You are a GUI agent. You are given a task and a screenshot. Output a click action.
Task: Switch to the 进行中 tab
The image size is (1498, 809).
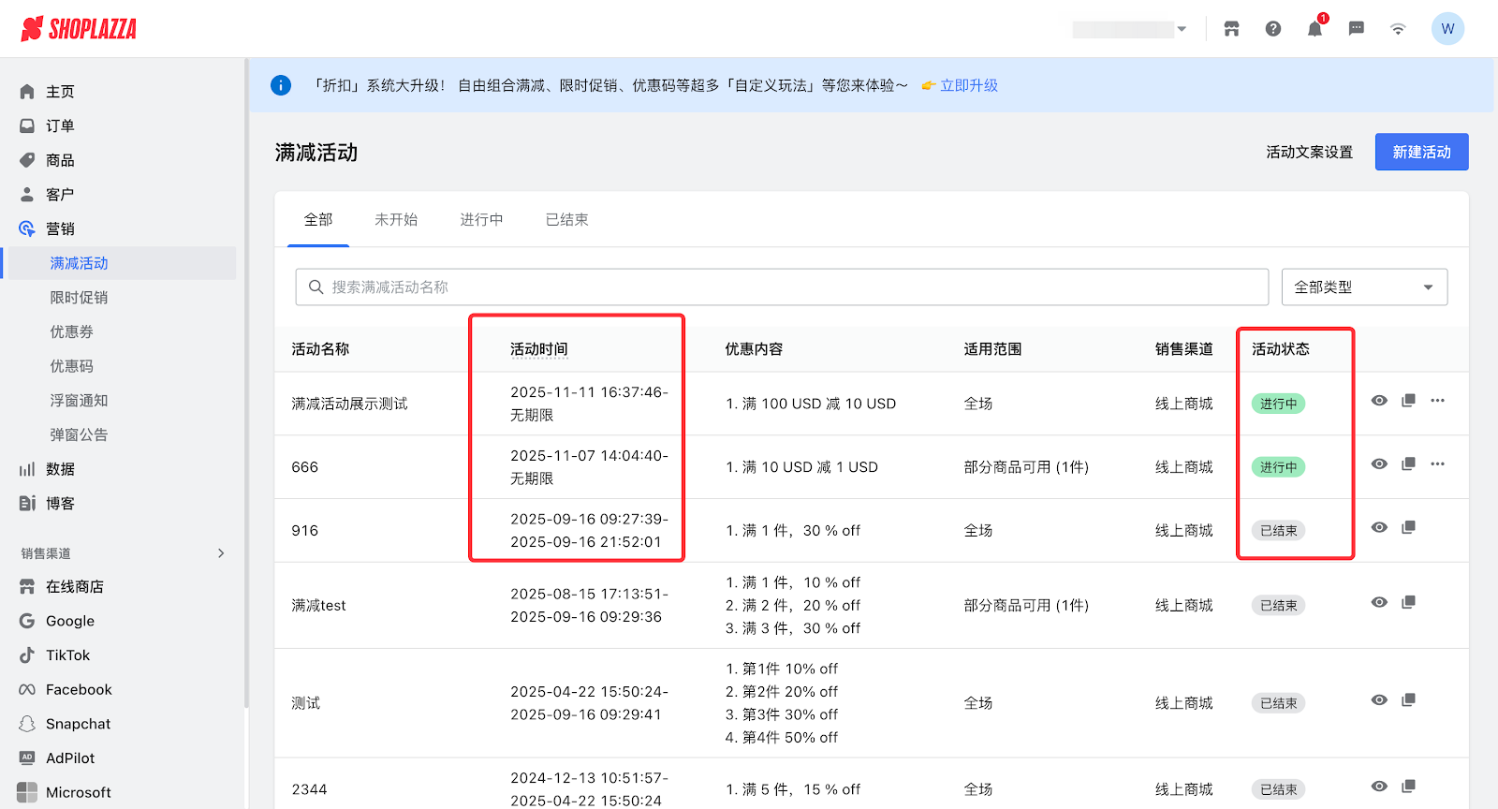(x=481, y=220)
